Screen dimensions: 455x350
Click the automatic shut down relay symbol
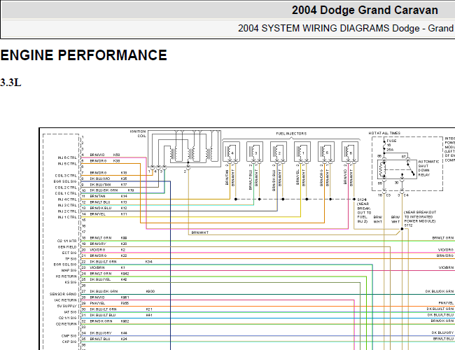click(x=398, y=169)
